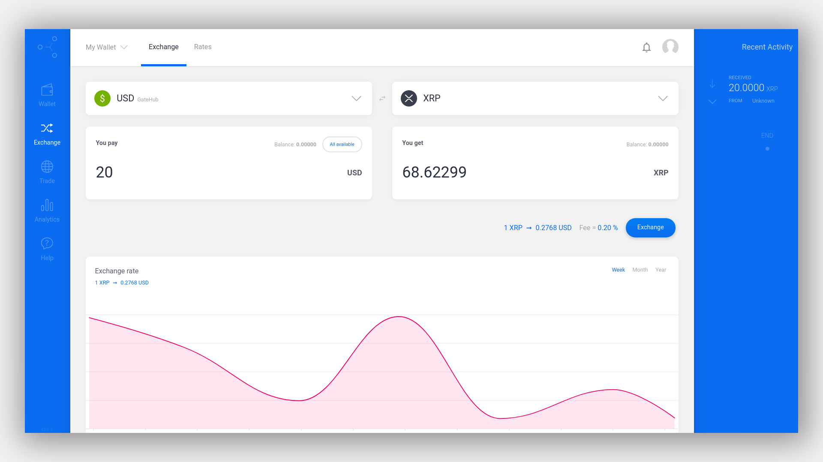The image size is (823, 462).
Task: Switch to the Rates tab
Action: pyautogui.click(x=202, y=47)
